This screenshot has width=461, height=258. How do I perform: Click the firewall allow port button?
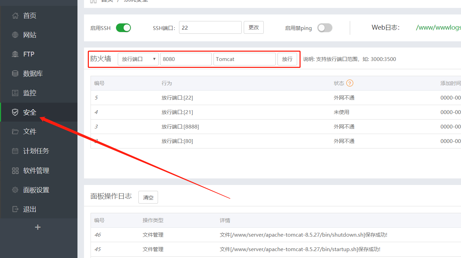click(287, 59)
